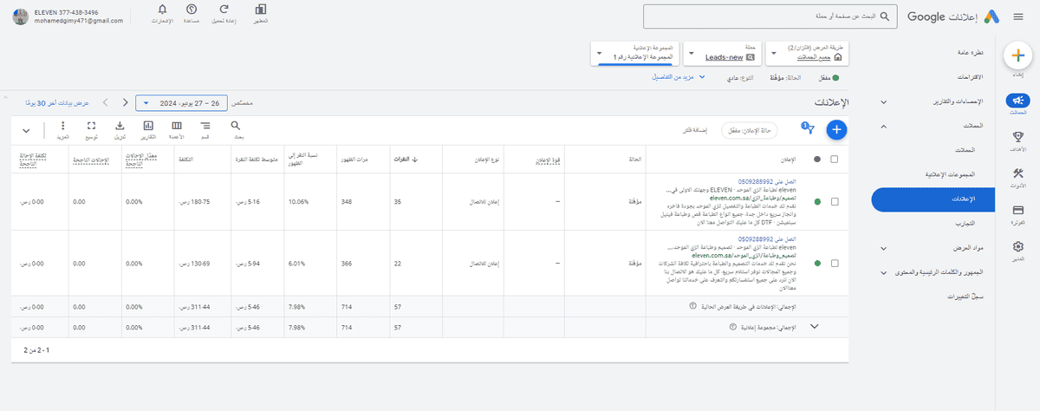Open المجموعات الإعلانية in the side menu
Screen dimensions: 1040x411
pyautogui.click(x=949, y=174)
